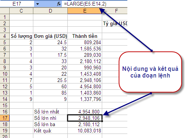This screenshot has width=194, height=138.
Task: Select row 17 header
Action: [5, 118]
